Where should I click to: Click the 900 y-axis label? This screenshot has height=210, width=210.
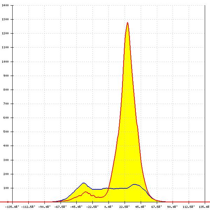6,76
